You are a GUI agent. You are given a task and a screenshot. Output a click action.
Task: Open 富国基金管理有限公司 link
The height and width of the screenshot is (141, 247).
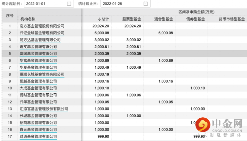click(x=38, y=54)
